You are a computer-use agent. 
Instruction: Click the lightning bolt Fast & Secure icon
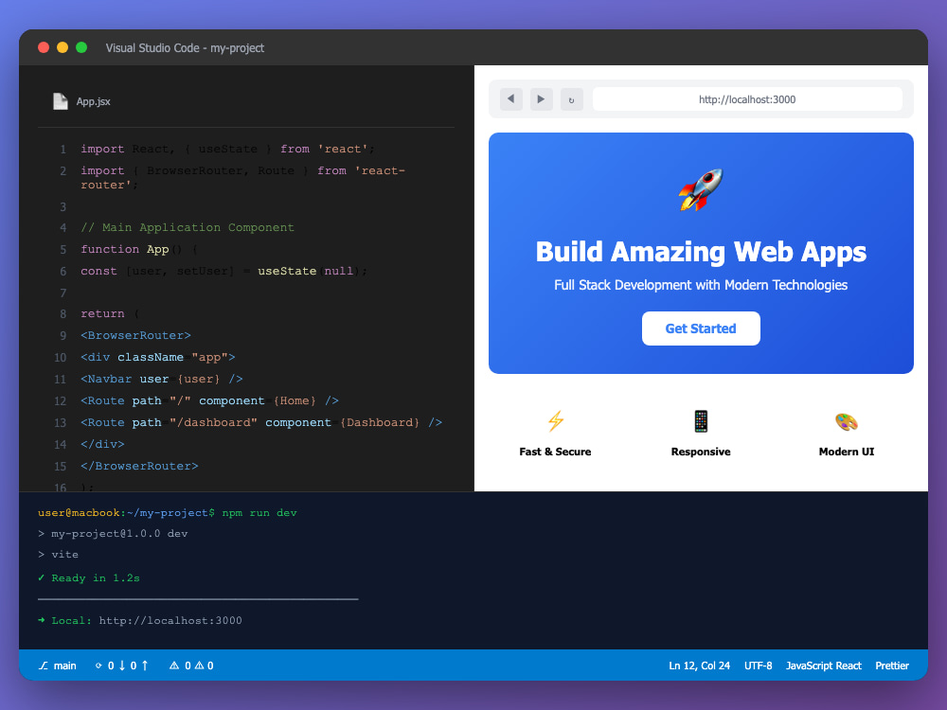[x=555, y=421]
